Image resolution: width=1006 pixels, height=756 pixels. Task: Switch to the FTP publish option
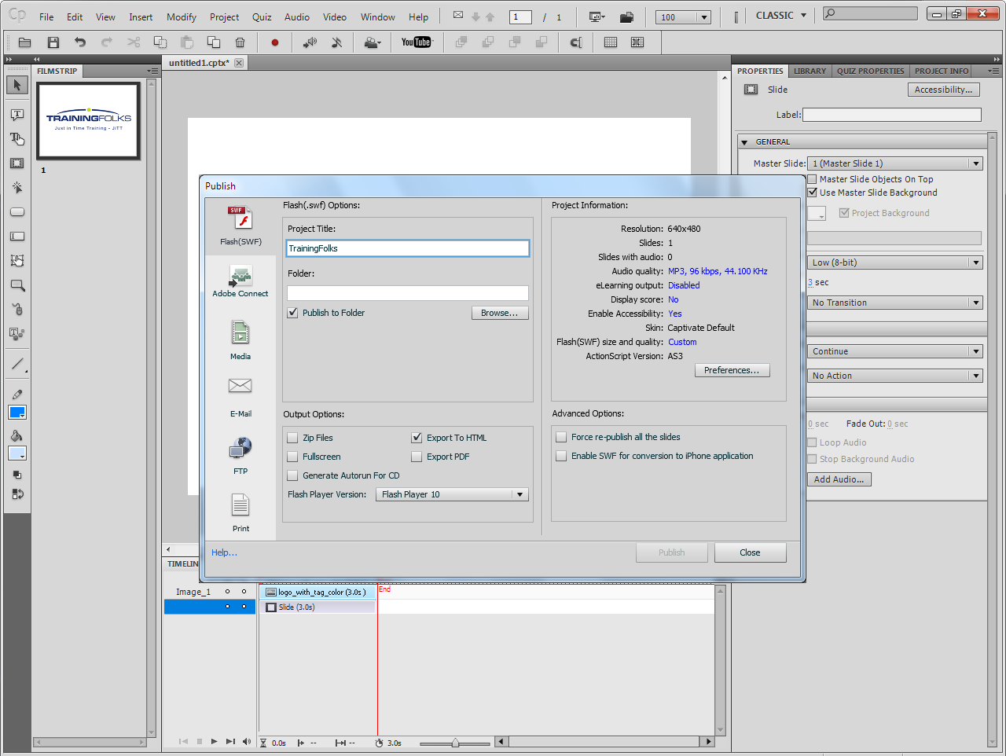240,456
